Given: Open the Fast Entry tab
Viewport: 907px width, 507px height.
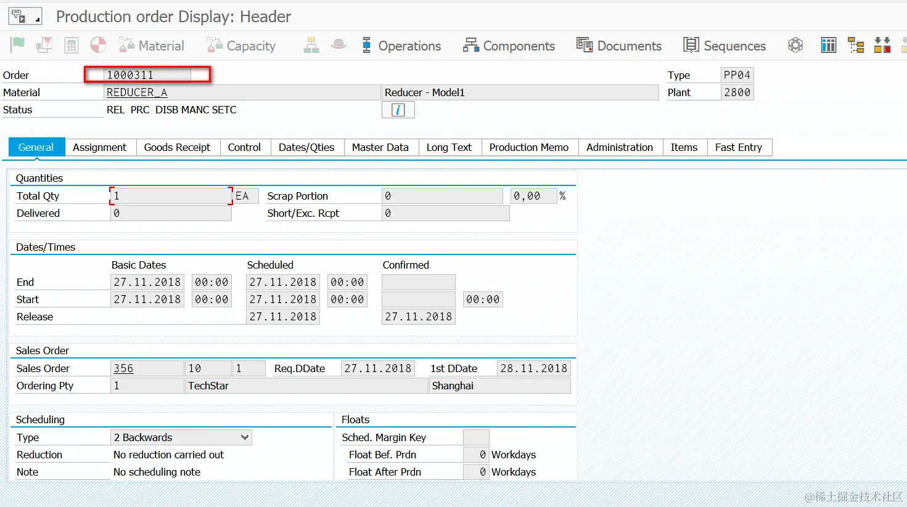Looking at the screenshot, I should click(739, 147).
